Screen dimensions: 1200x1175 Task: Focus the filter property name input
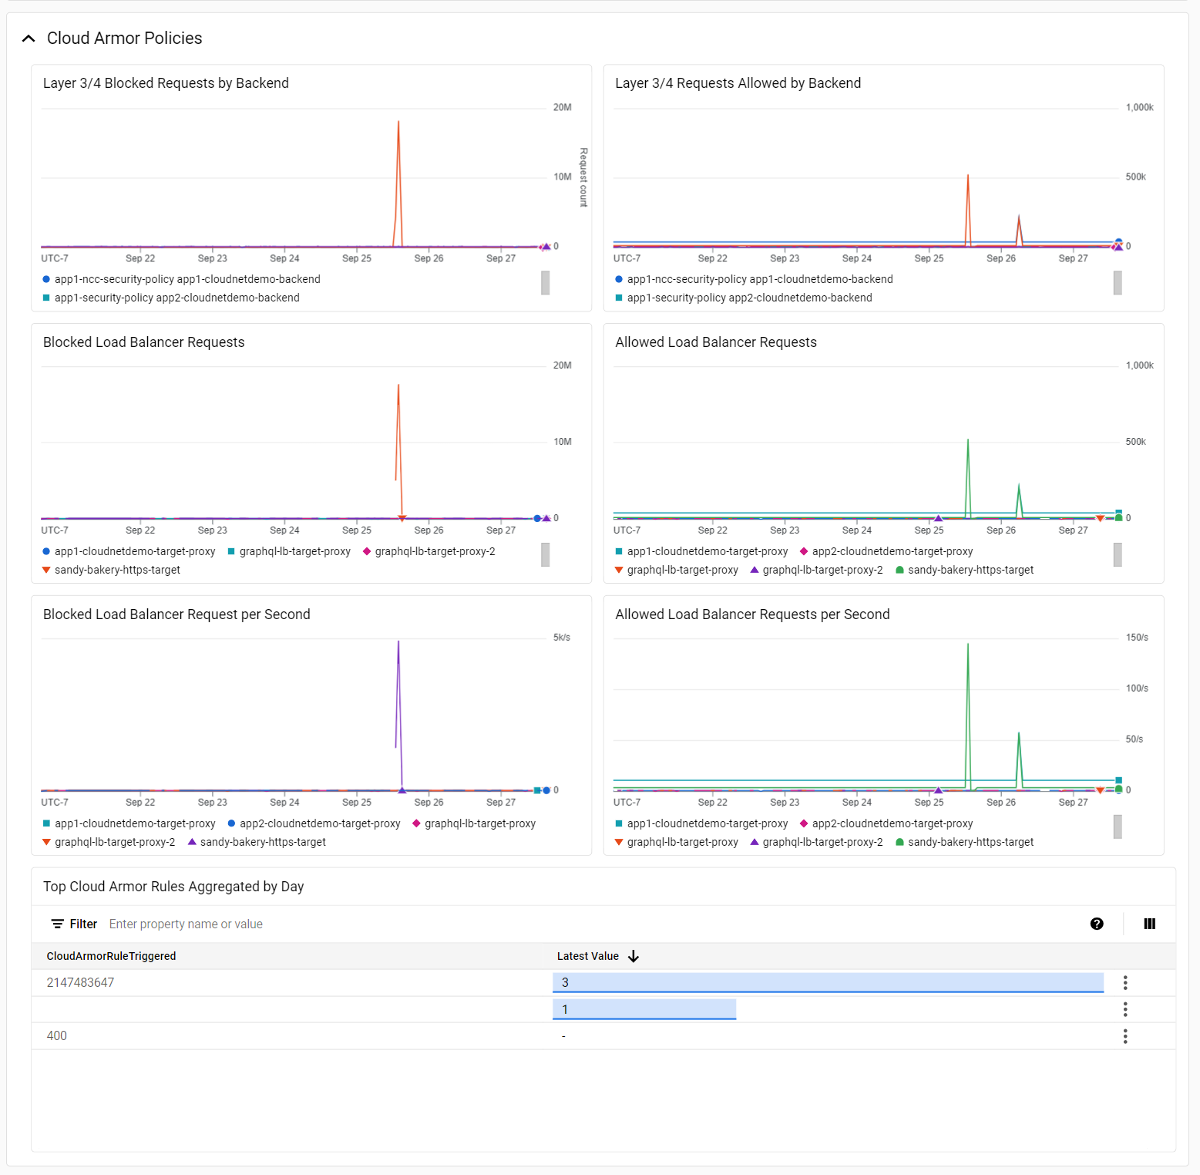coord(186,924)
